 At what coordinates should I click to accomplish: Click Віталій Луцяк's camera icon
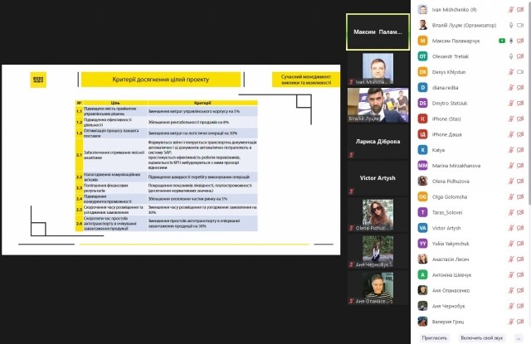coord(520,26)
